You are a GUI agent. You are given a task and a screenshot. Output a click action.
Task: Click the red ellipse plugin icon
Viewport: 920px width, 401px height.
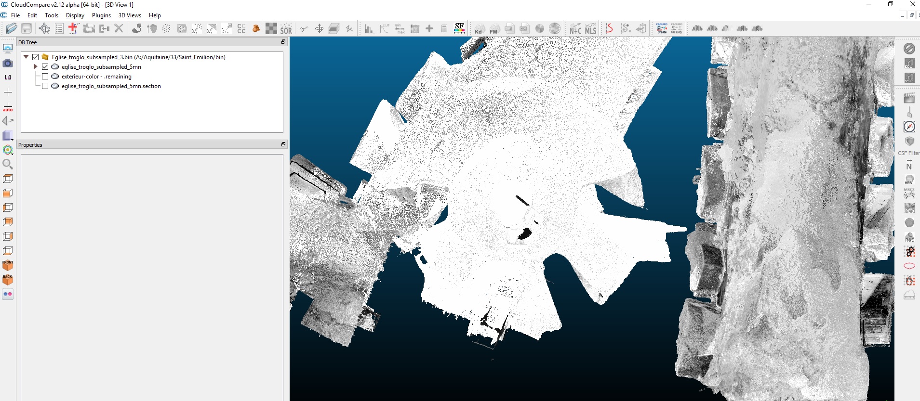click(909, 266)
